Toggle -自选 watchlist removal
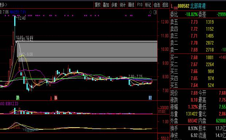 pyautogui.click(x=157, y=5)
